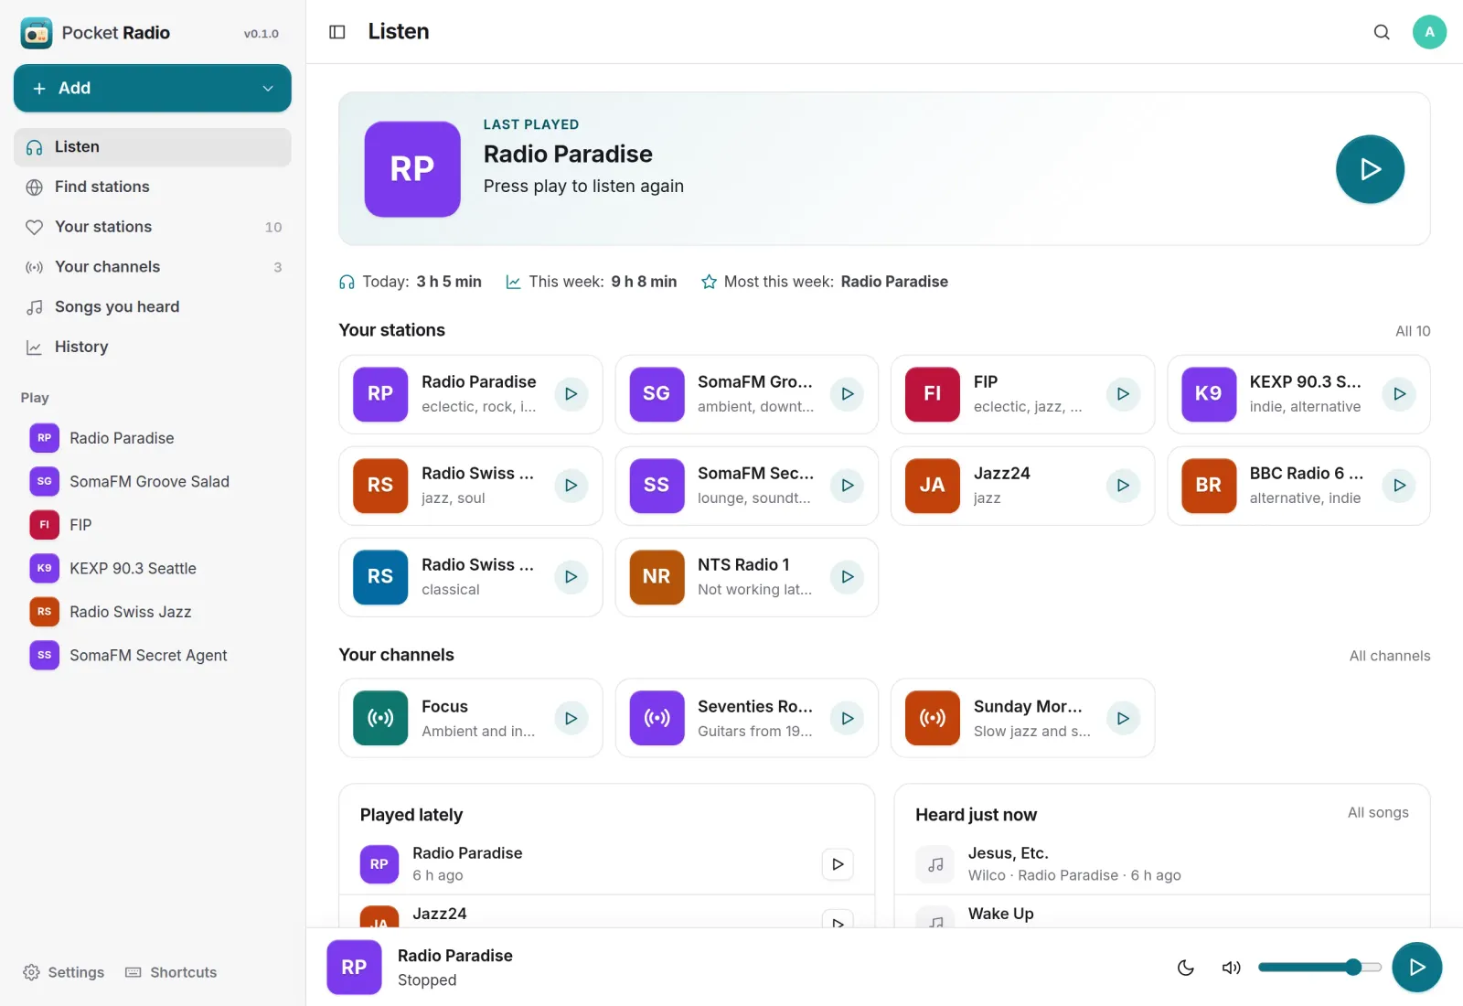This screenshot has width=1463, height=1006.
Task: Play KEXP 90.3 station card
Action: coord(1399,394)
